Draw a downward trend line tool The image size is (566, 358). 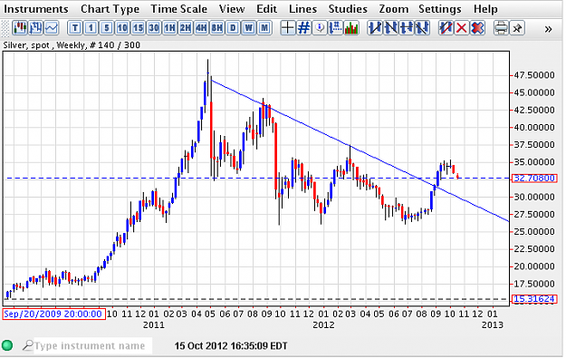(x=390, y=28)
